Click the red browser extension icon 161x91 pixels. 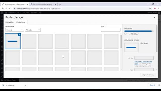pyautogui.click(x=155, y=8)
